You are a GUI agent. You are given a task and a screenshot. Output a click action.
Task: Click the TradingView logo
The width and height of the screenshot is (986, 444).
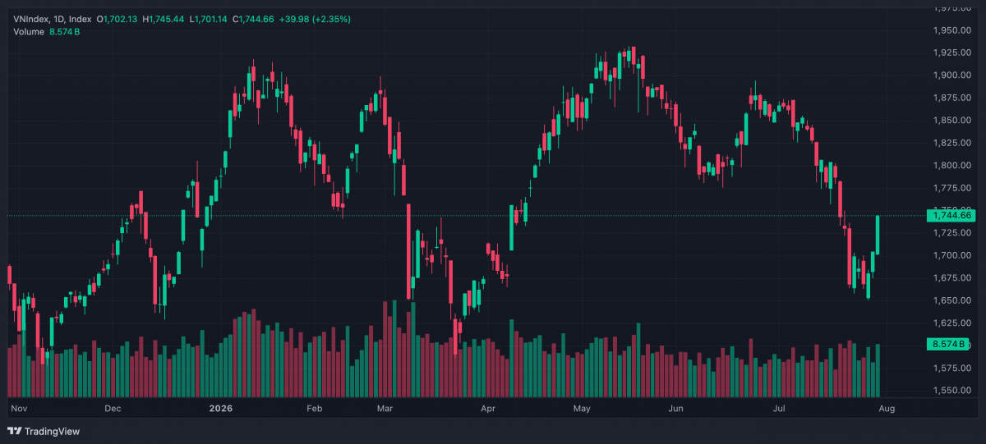[44, 432]
